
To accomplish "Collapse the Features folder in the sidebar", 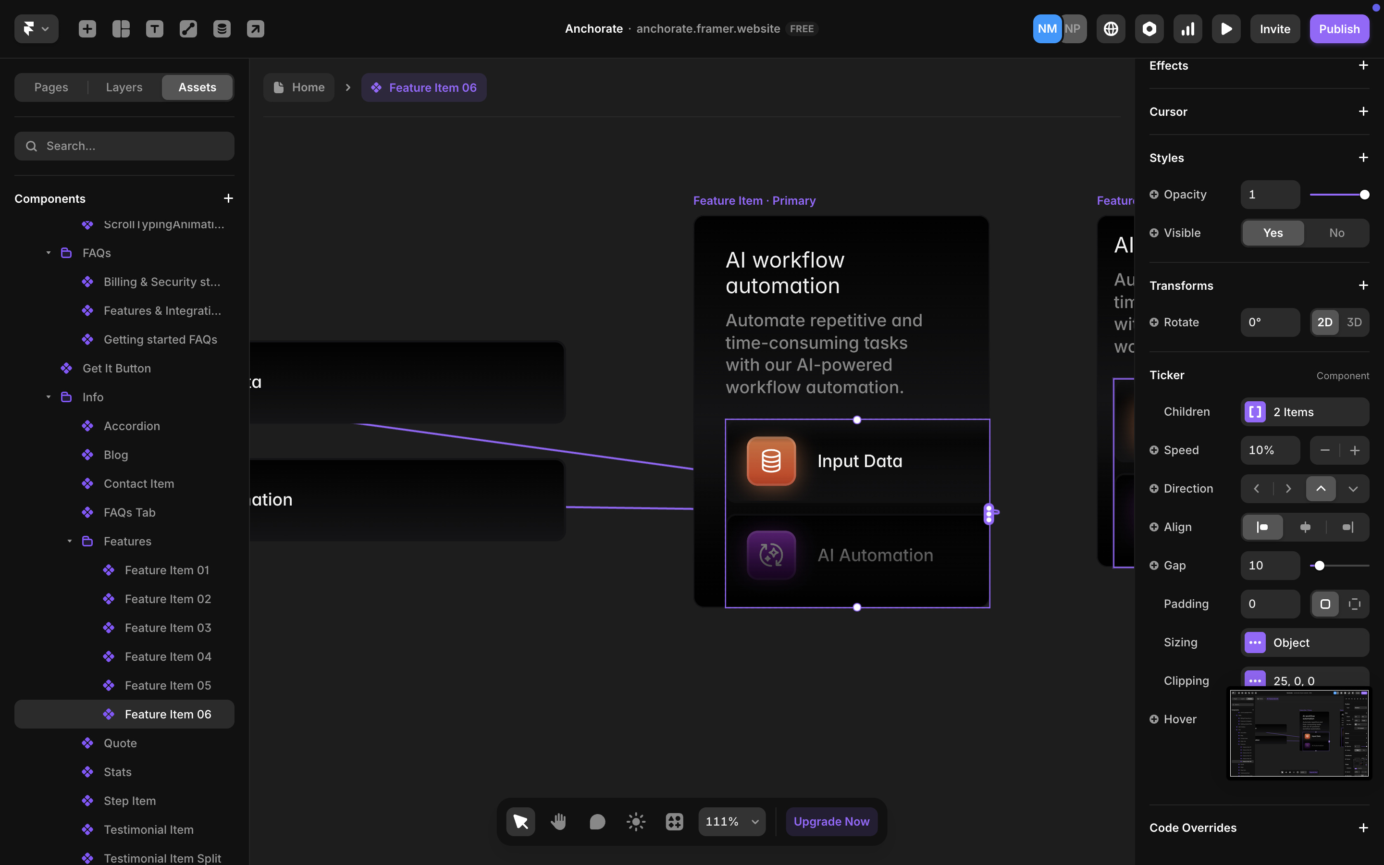I will [x=69, y=541].
